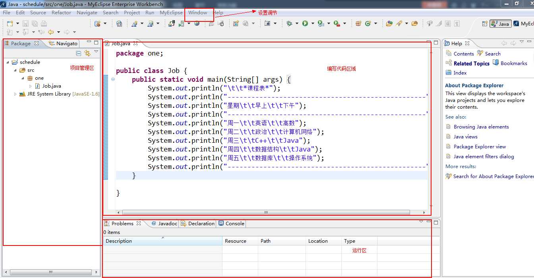This screenshot has width=534, height=278.
Task: Open the Refactor menu
Action: 61,12
